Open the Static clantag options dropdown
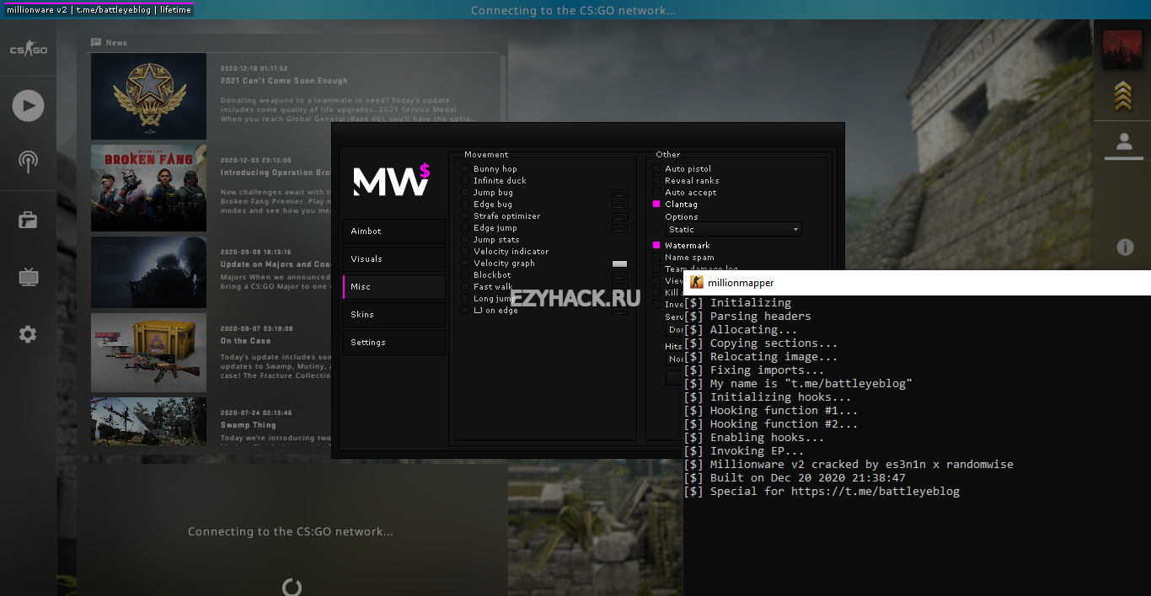 [x=733, y=229]
